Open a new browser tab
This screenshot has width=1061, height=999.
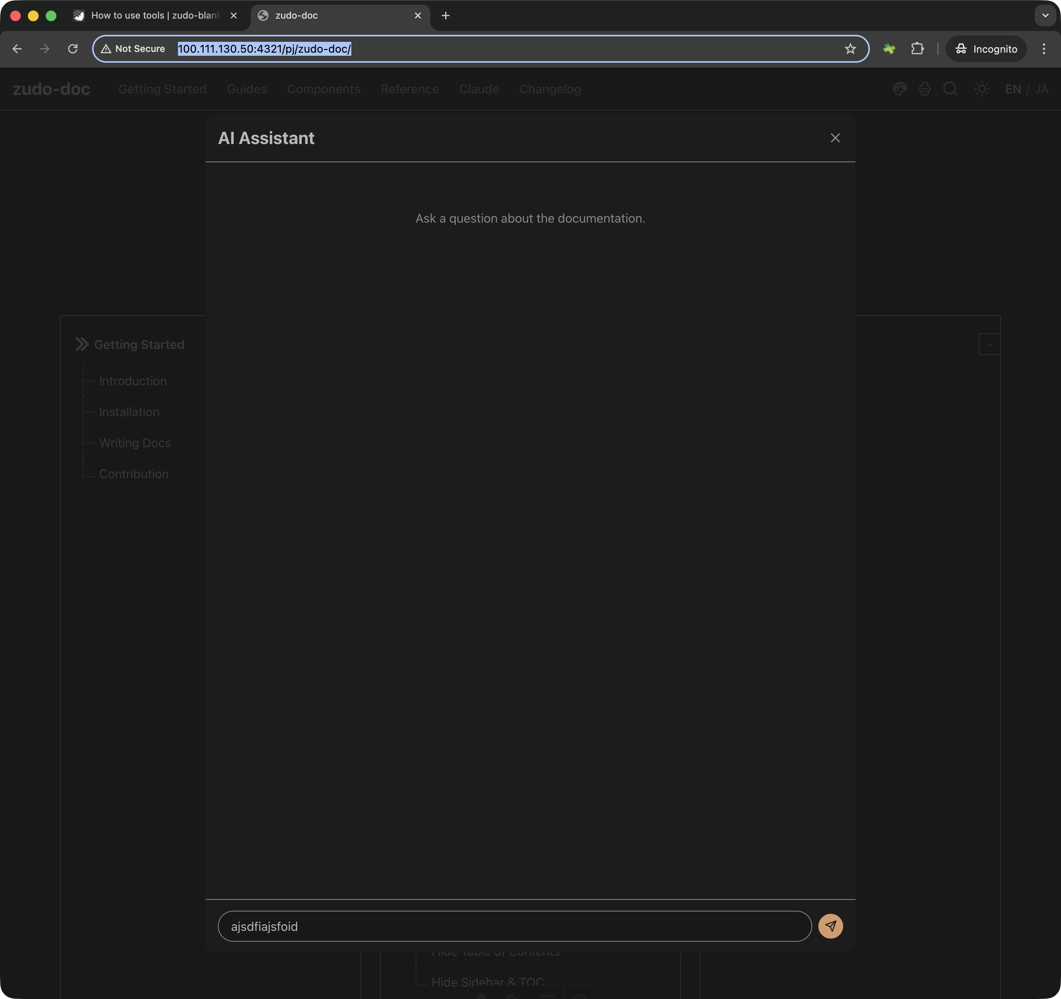tap(446, 15)
